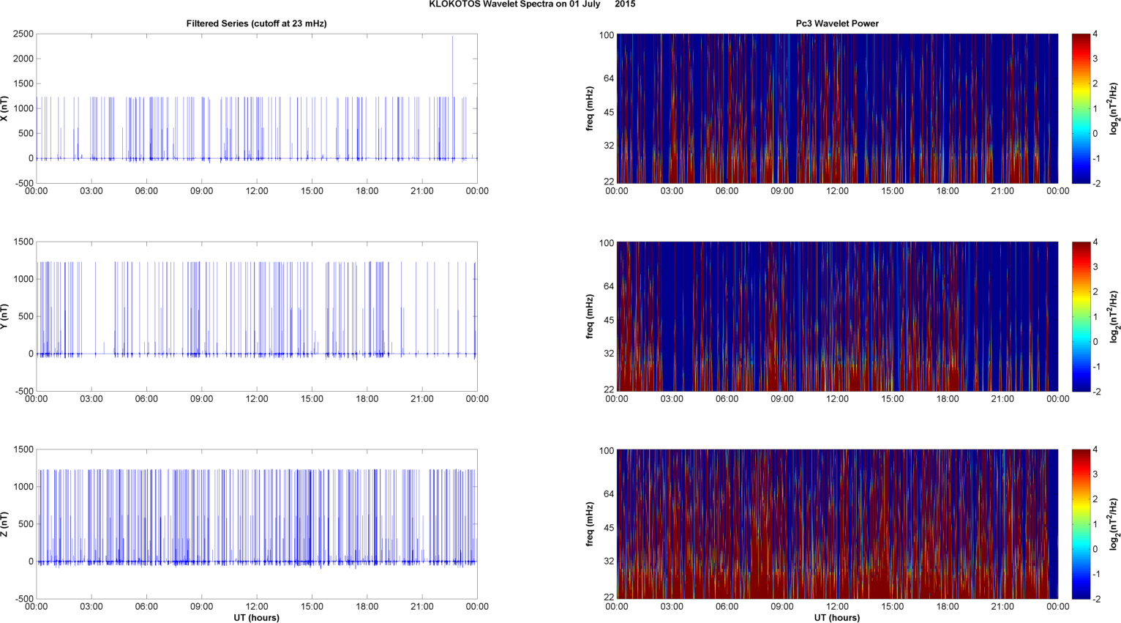
Task: Click the Y (nT) y-axis label
Action: [x=4, y=316]
